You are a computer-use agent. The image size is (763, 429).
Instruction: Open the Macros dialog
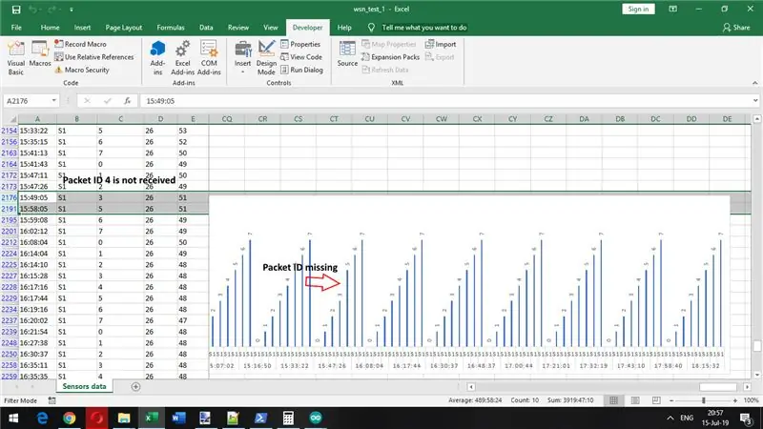[40, 54]
